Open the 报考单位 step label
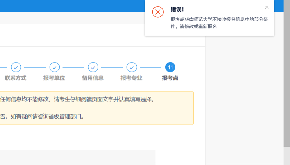 tap(54, 78)
